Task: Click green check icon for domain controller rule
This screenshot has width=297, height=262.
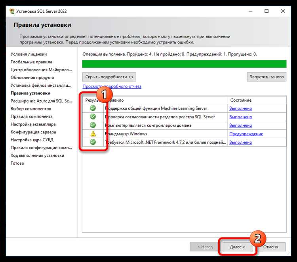Action: pyautogui.click(x=93, y=125)
